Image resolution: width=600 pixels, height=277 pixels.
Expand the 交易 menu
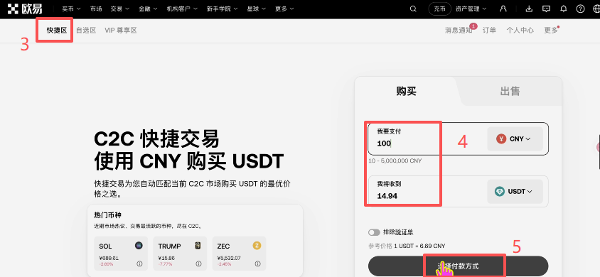coord(119,9)
